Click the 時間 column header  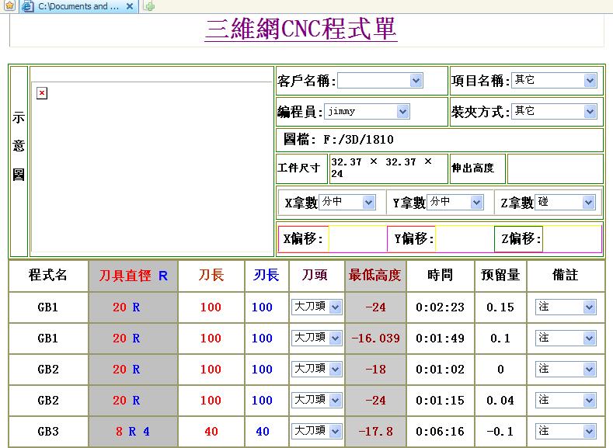(x=440, y=276)
